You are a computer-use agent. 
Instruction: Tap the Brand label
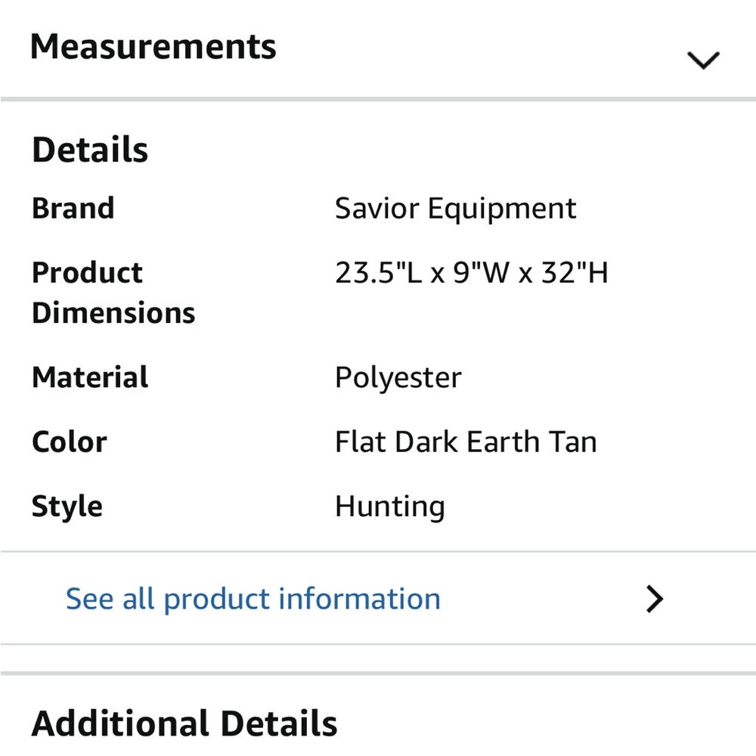click(x=73, y=209)
